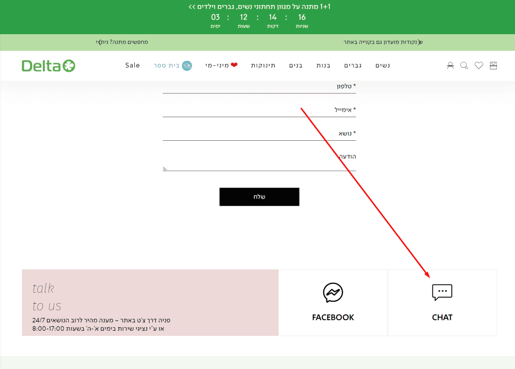
Task: Click the Facebook Messenger icon
Action: 333,293
